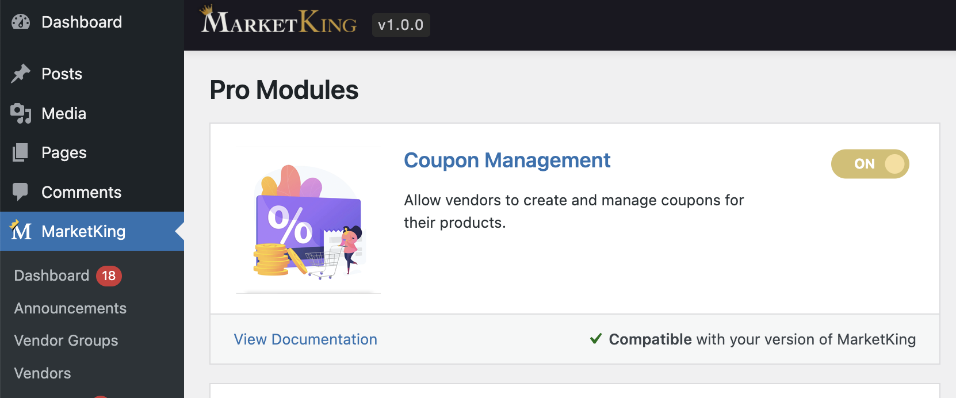Toggle Coupon Management off using the ON switch
Image resolution: width=956 pixels, height=398 pixels.
[870, 164]
